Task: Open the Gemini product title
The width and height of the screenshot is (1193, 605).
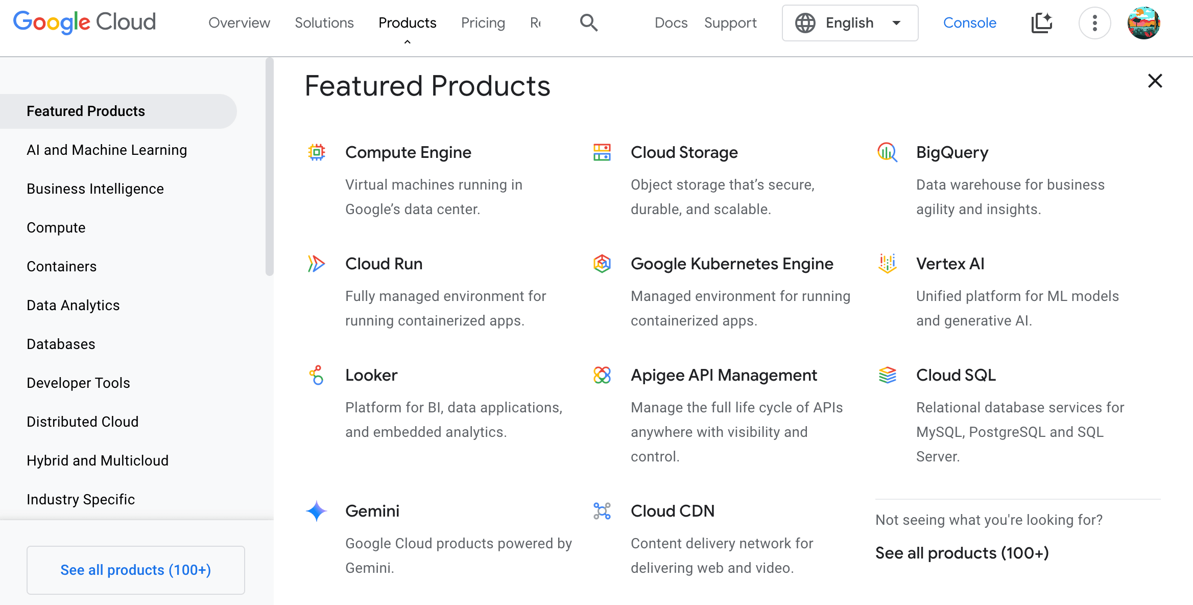Action: click(372, 511)
